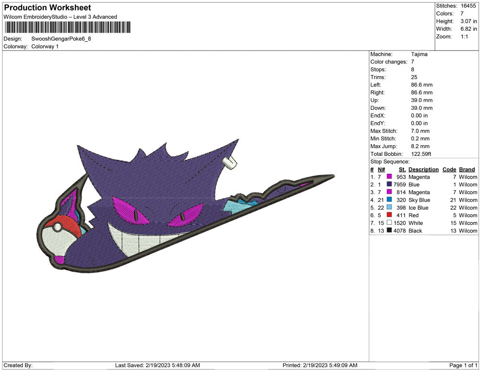Pick the Sky Blue swatch for thread 320
This screenshot has width=481, height=370.
389,200
